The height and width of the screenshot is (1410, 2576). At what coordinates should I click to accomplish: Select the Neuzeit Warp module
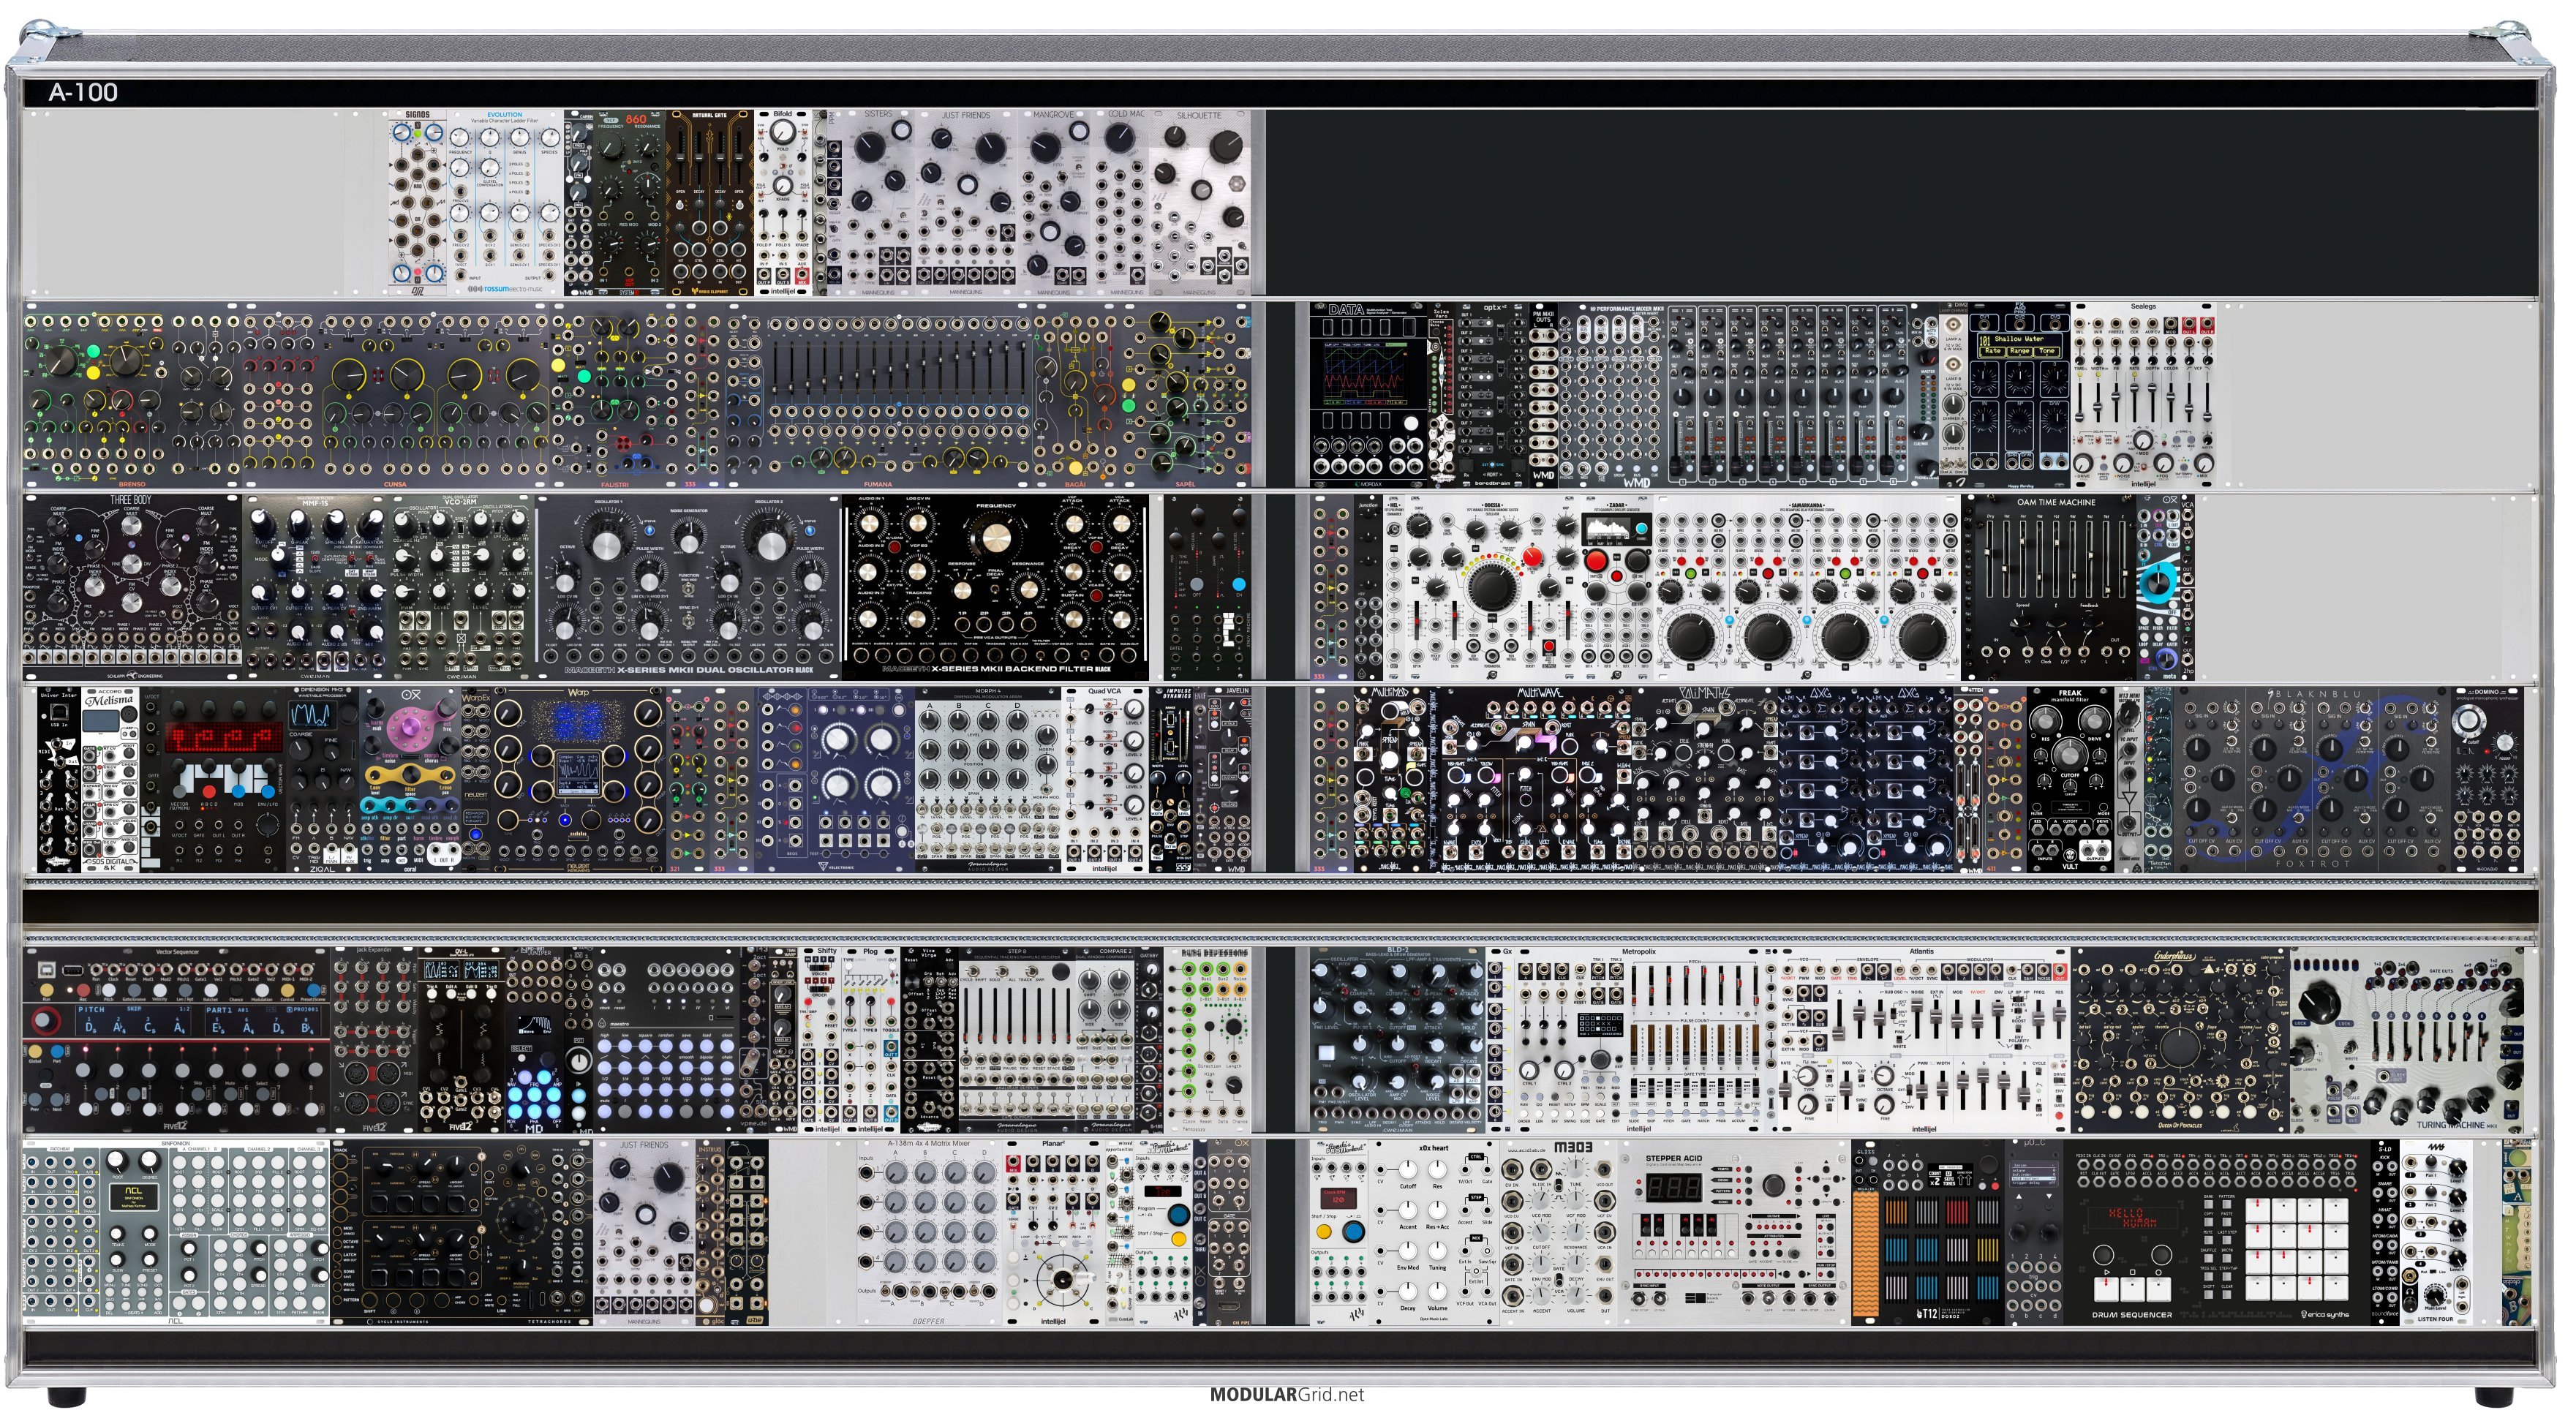click(x=577, y=780)
